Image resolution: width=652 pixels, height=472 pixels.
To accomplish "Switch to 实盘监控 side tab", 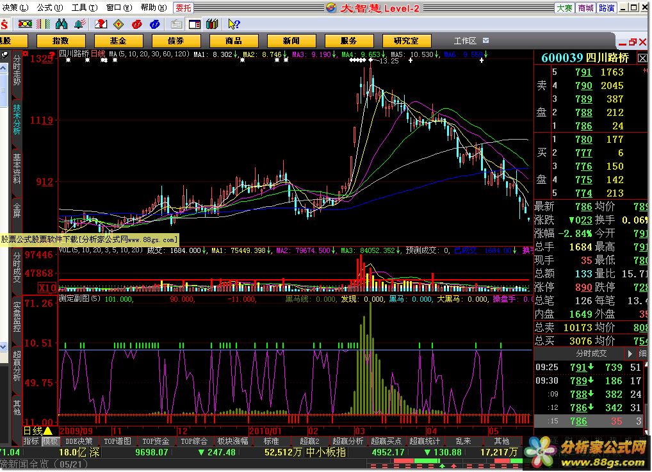I will coord(17,317).
